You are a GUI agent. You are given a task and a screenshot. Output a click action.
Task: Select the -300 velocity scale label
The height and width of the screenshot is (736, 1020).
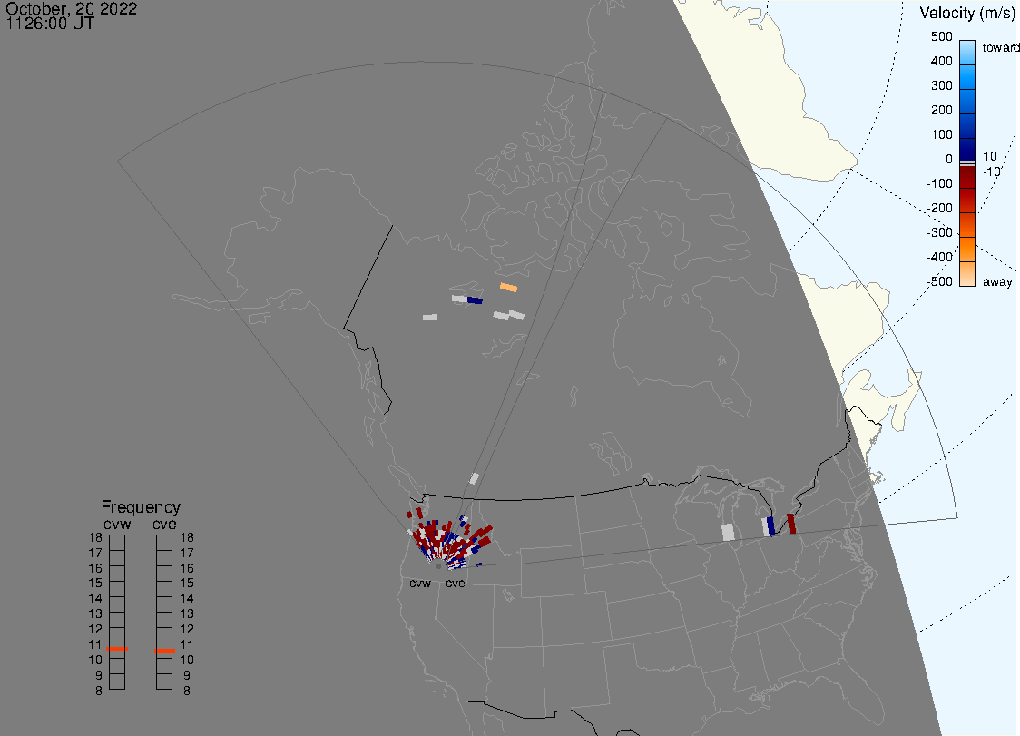pyautogui.click(x=939, y=232)
